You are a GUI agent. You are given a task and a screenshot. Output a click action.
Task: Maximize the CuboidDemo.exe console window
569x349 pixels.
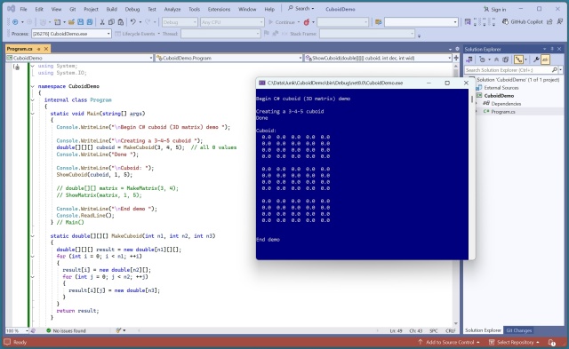(447, 83)
